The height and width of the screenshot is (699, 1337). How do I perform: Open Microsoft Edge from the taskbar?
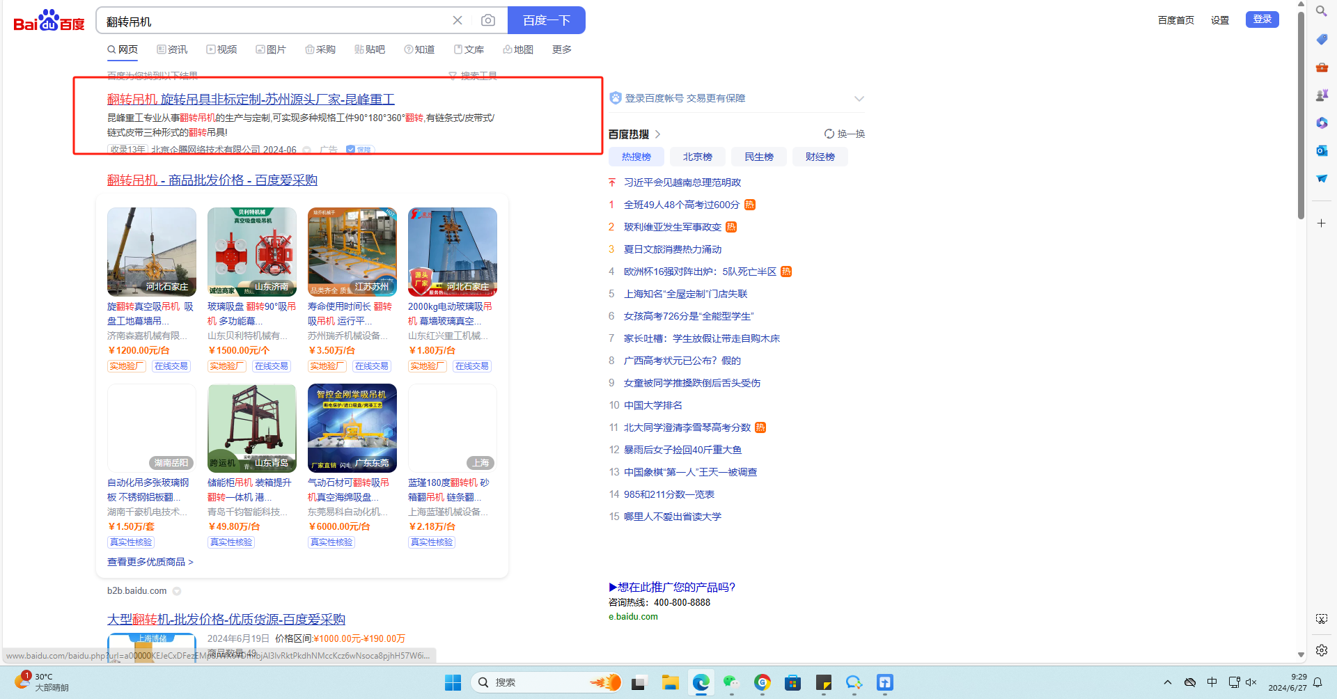coord(701,682)
